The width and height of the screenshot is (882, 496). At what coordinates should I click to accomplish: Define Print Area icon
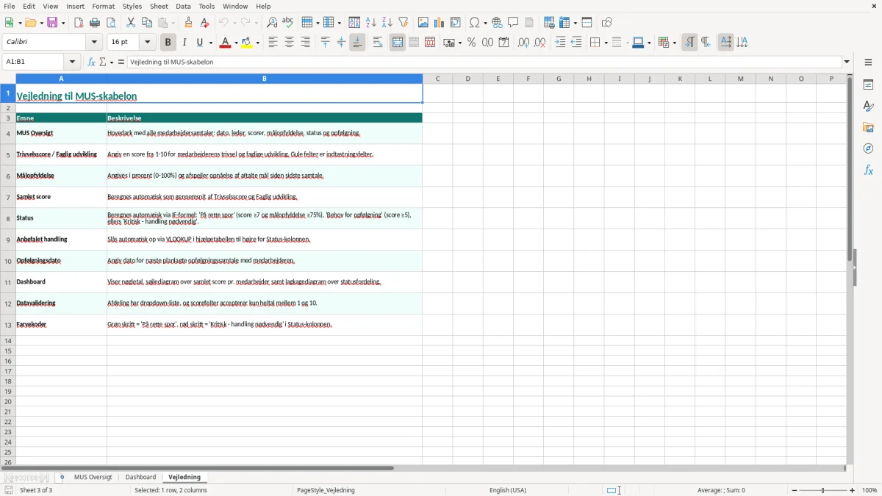[x=549, y=23]
